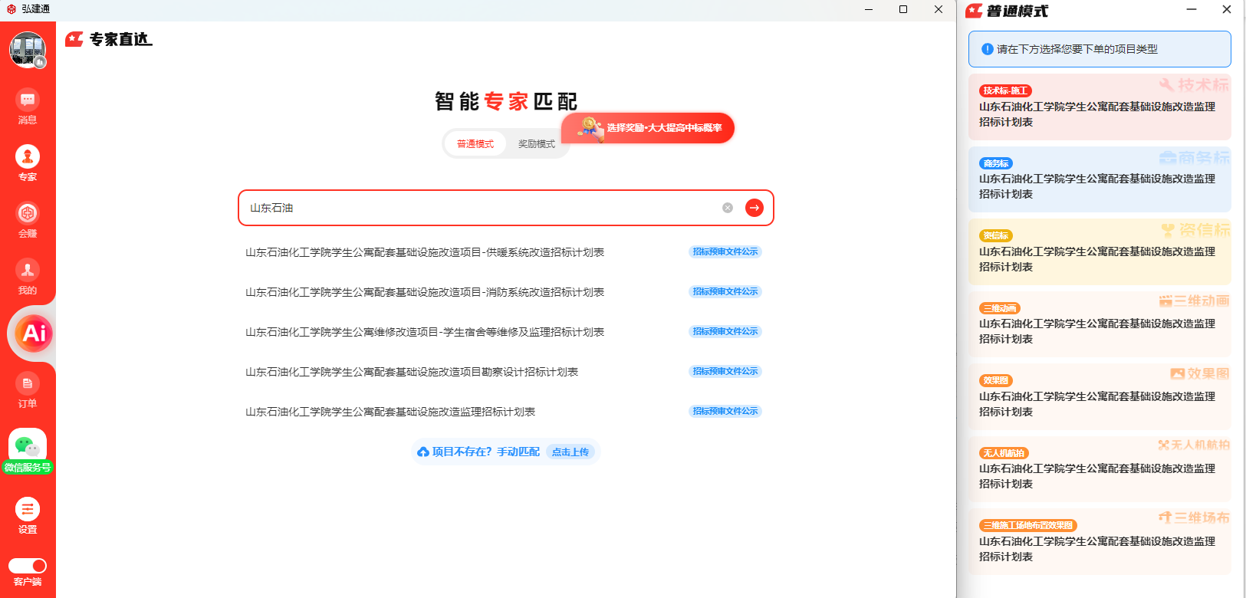Click 招标预审文件公示 tag on 供暖系统 row
This screenshot has height=598, width=1246.
725,251
